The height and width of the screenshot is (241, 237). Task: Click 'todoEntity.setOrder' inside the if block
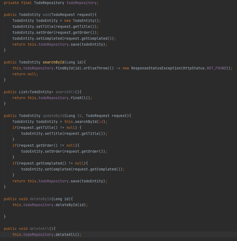pyautogui.click(x=42, y=151)
